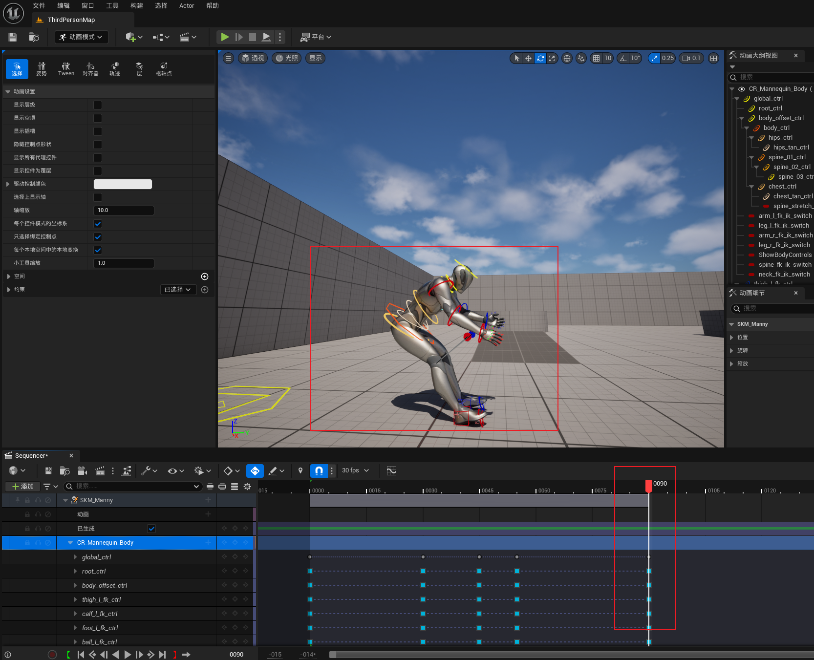Image resolution: width=814 pixels, height=660 pixels.
Task: Open Sequencer track settings gear icon
Action: (247, 486)
